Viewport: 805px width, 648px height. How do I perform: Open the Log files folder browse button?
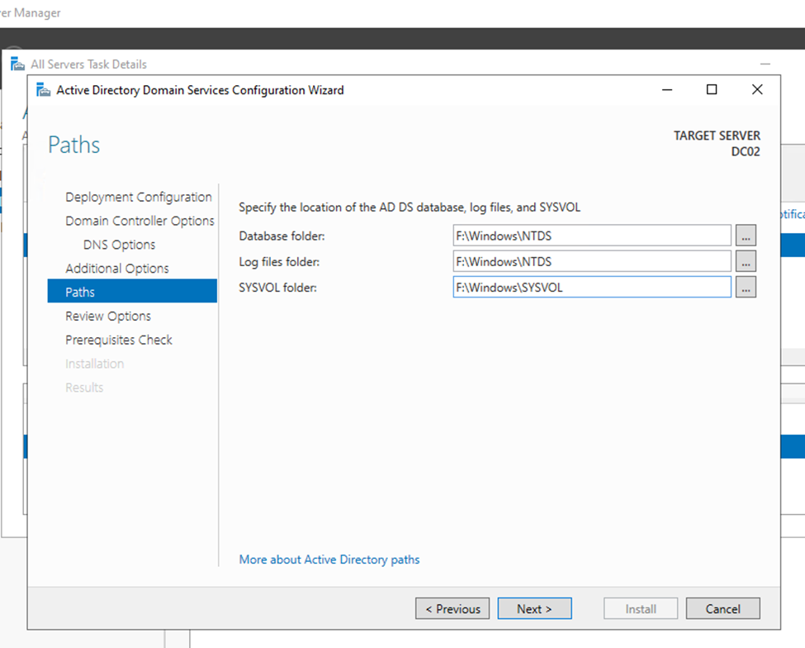[x=746, y=261]
